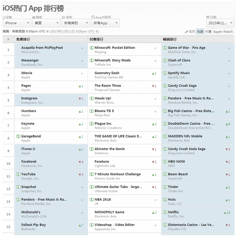The width and height of the screenshot is (237, 236).
Task: Click the Fallout Pip-Boy up 7 indicator
Action: tap(81, 225)
